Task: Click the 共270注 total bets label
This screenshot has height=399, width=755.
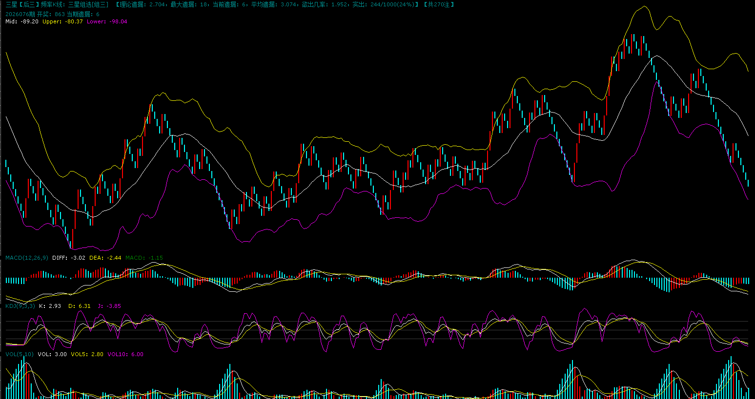Action: coord(439,4)
